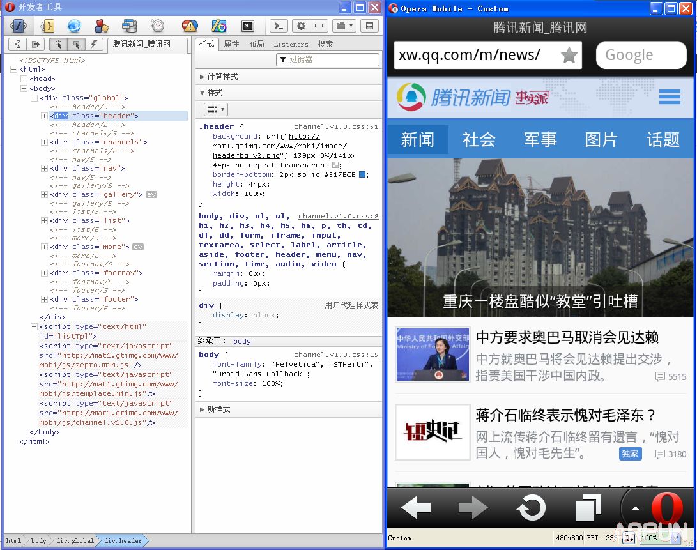Toggle the bookmark star in Opera Mobile
Viewport: 697px width, 550px height.
pyautogui.click(x=569, y=56)
